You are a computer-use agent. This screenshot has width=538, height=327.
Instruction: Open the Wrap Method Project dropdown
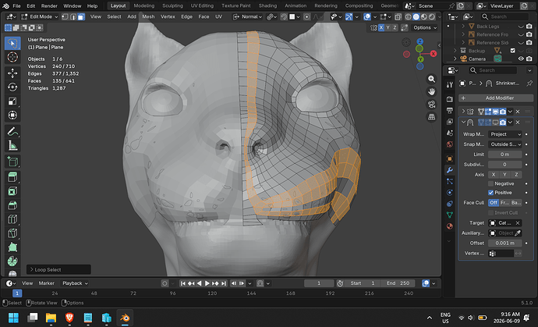tap(505, 134)
